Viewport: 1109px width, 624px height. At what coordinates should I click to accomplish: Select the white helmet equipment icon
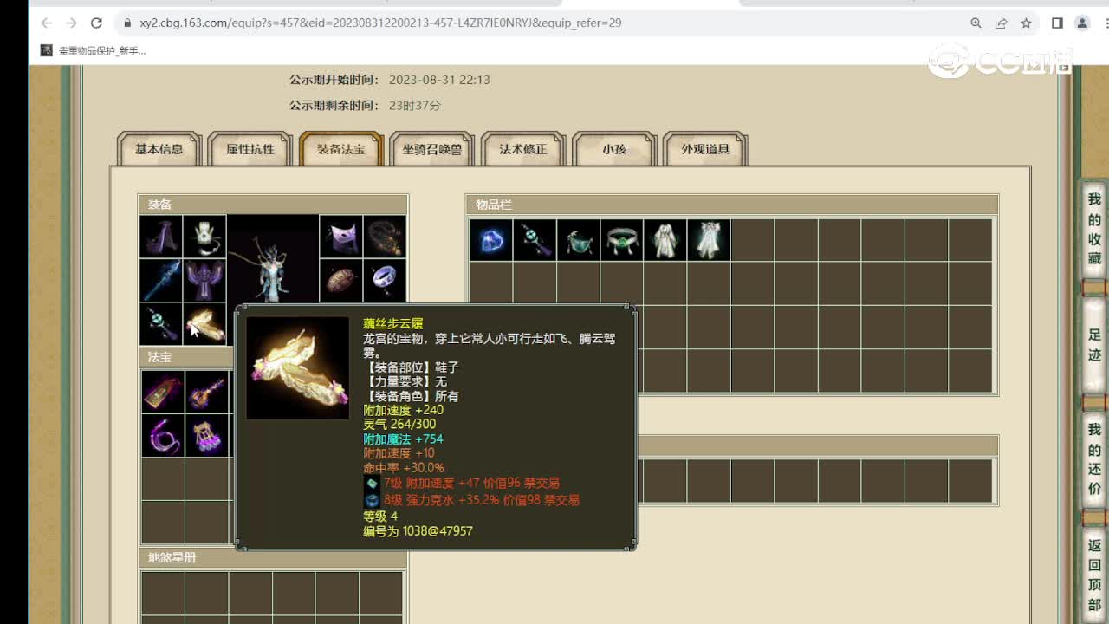[204, 237]
